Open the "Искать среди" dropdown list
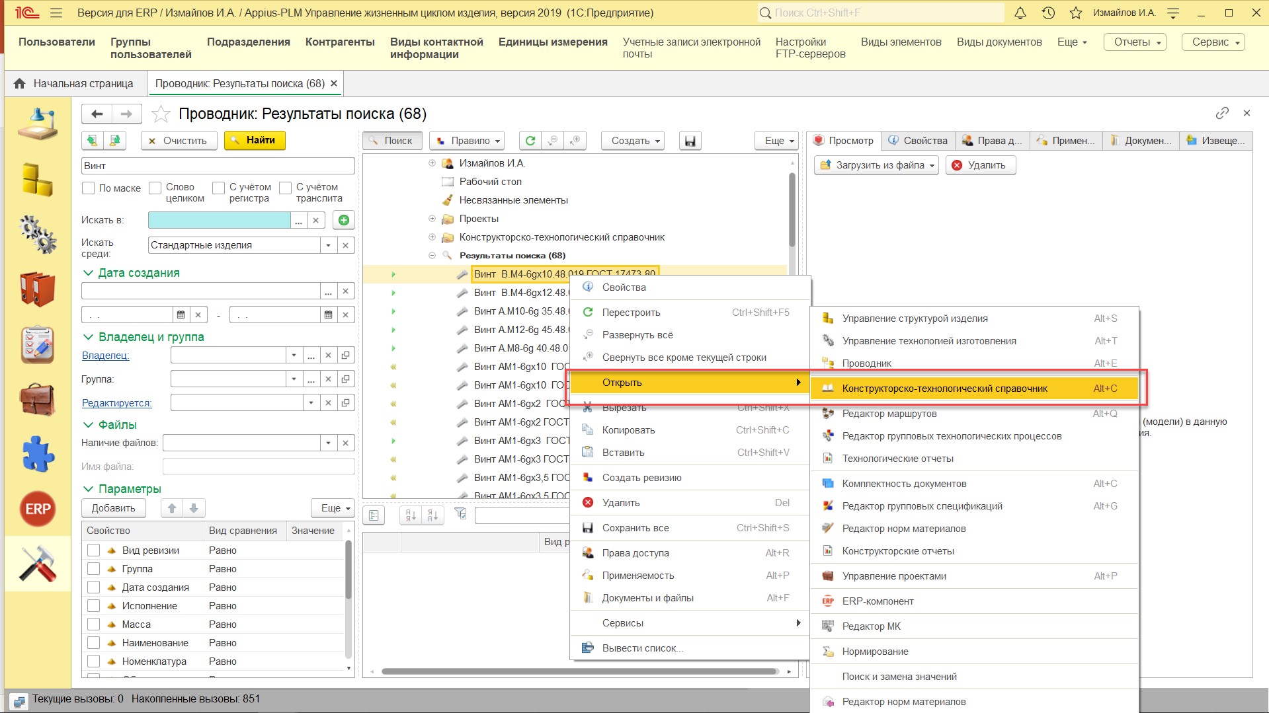 [x=328, y=245]
